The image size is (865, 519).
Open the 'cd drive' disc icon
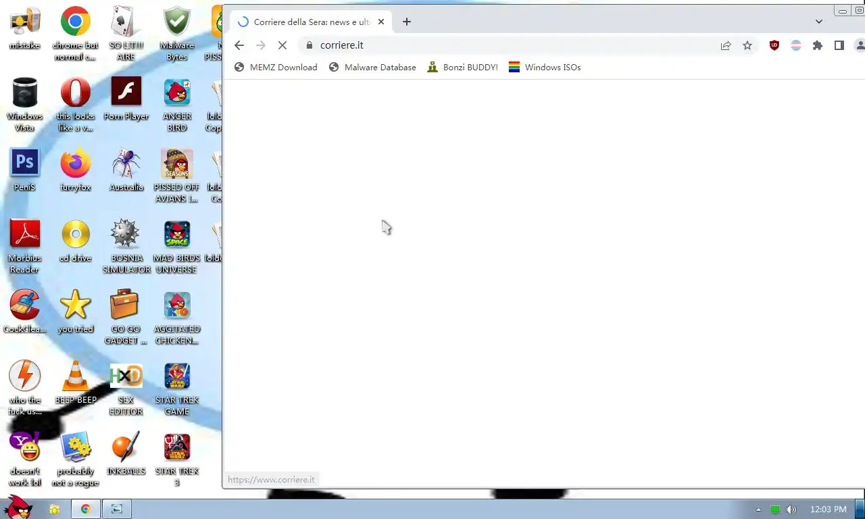tap(76, 241)
